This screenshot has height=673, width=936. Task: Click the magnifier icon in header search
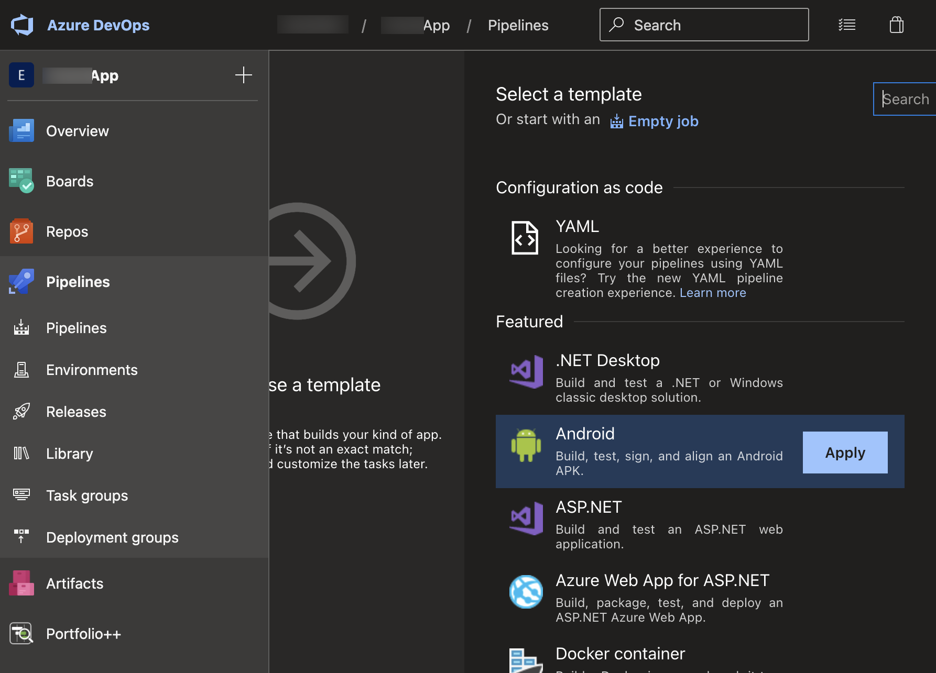(616, 25)
